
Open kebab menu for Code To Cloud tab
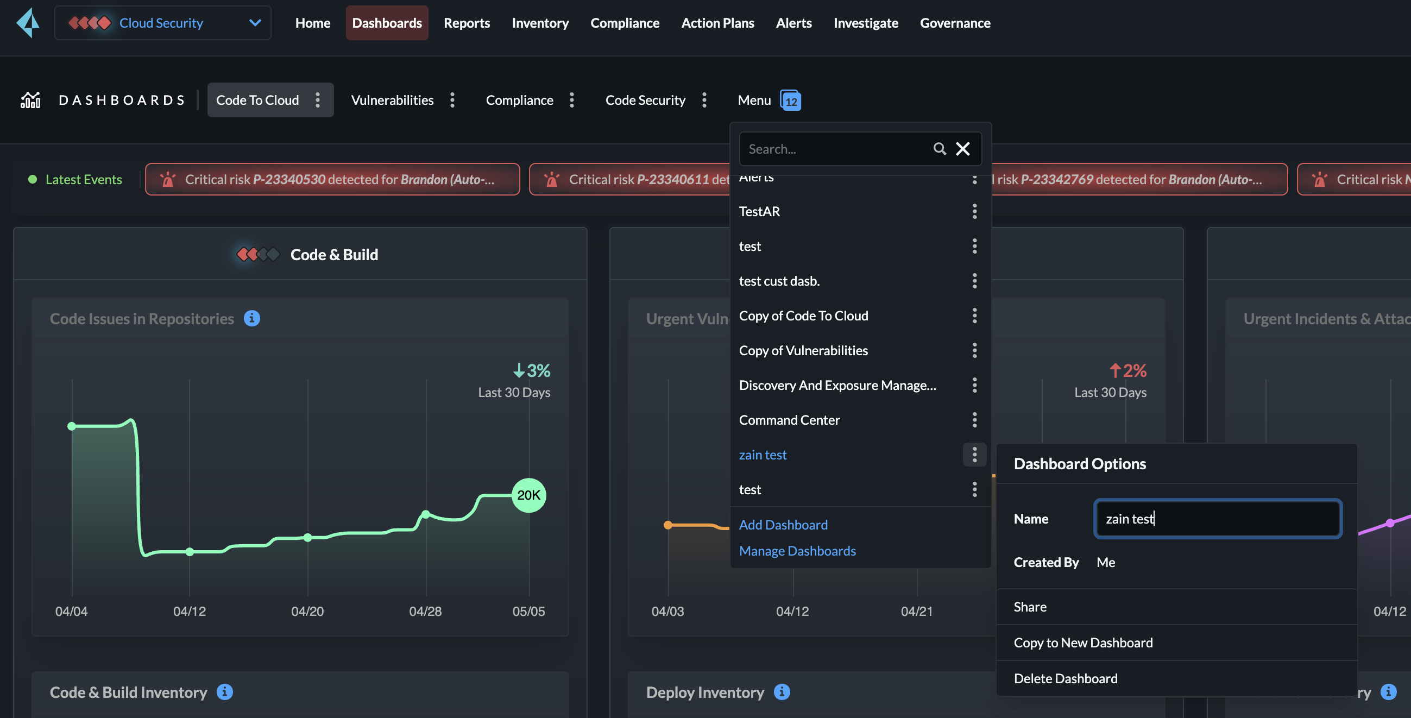click(x=318, y=100)
